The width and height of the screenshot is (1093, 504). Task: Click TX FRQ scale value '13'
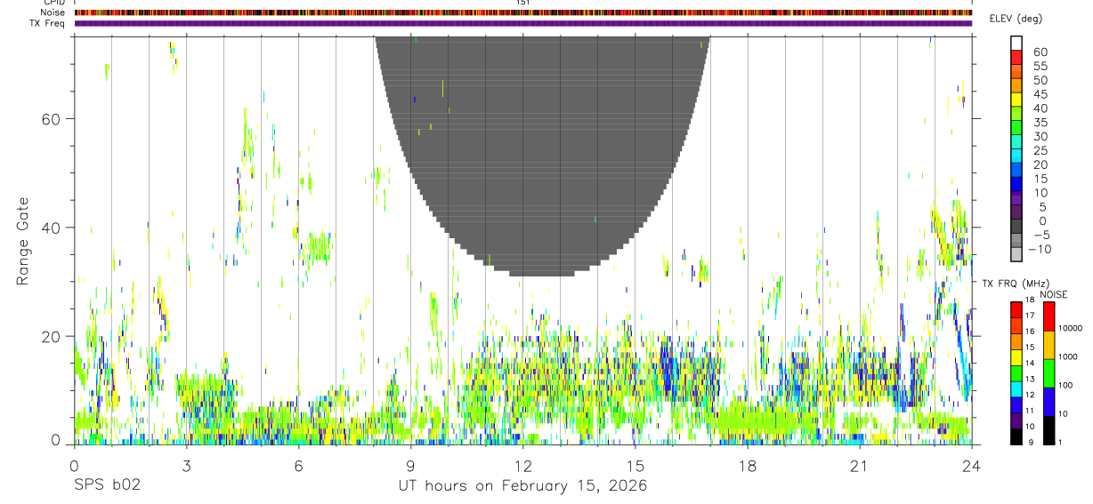(x=1030, y=379)
